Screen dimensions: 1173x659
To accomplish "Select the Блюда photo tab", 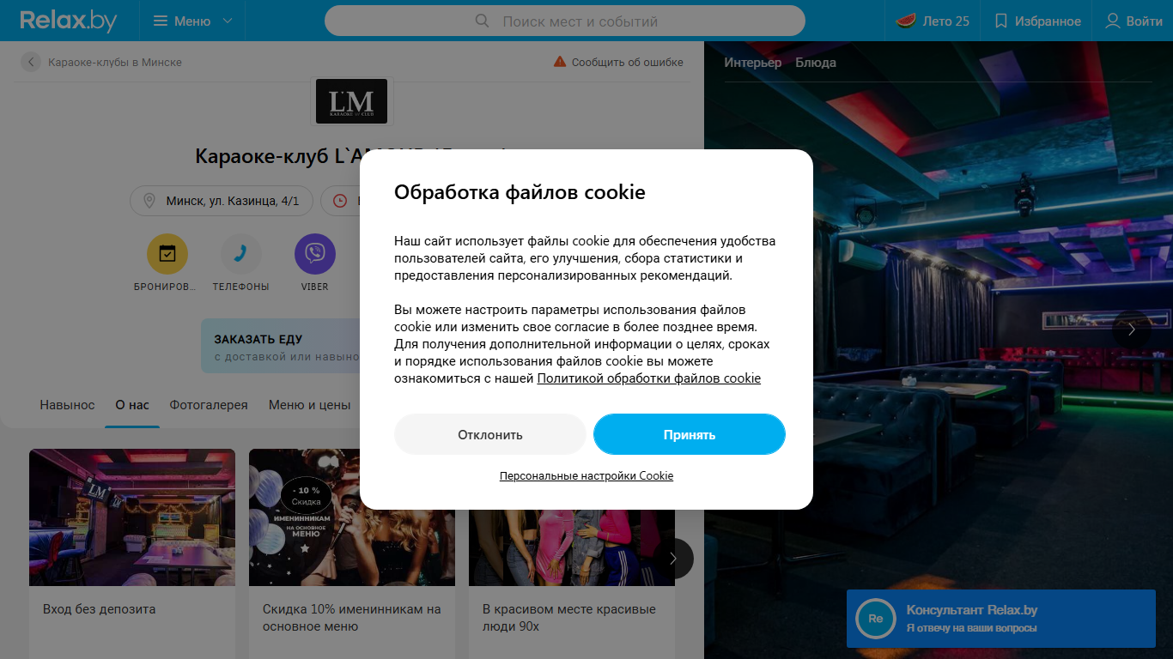I will pyautogui.click(x=816, y=63).
